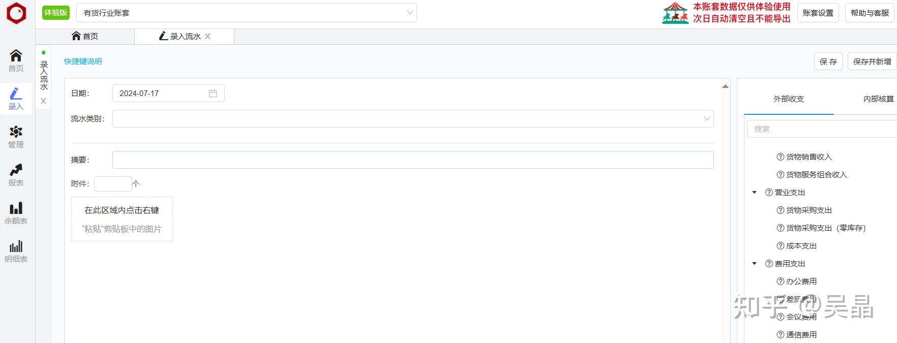Collapse the 营业支出 tree node
The image size is (897, 343).
[755, 193]
